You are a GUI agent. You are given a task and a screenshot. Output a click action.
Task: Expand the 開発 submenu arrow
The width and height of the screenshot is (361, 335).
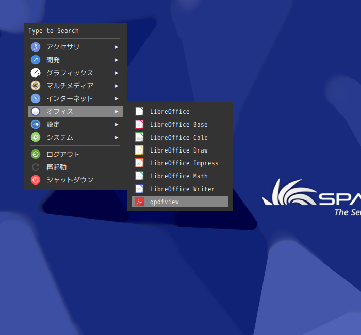coord(117,60)
